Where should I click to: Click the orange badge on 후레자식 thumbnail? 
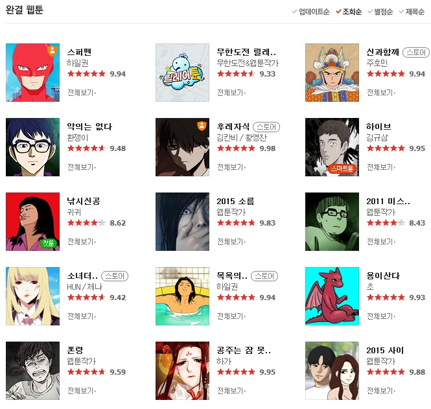pyautogui.click(x=202, y=126)
